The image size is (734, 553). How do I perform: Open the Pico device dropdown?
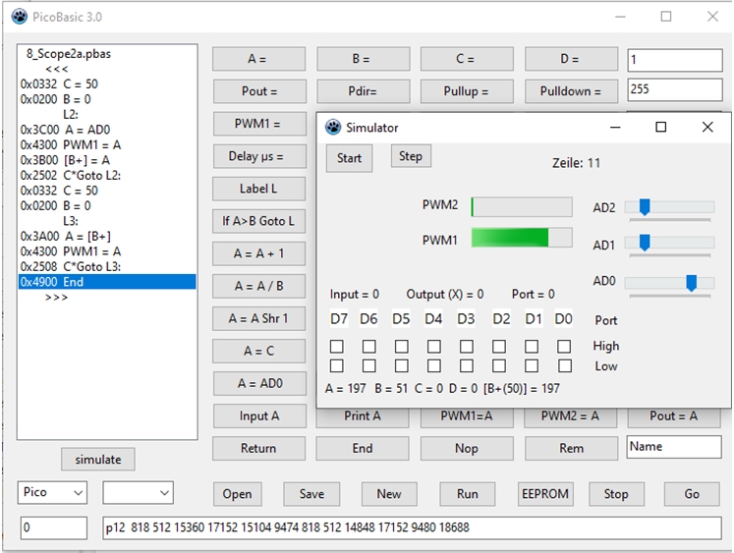(54, 492)
